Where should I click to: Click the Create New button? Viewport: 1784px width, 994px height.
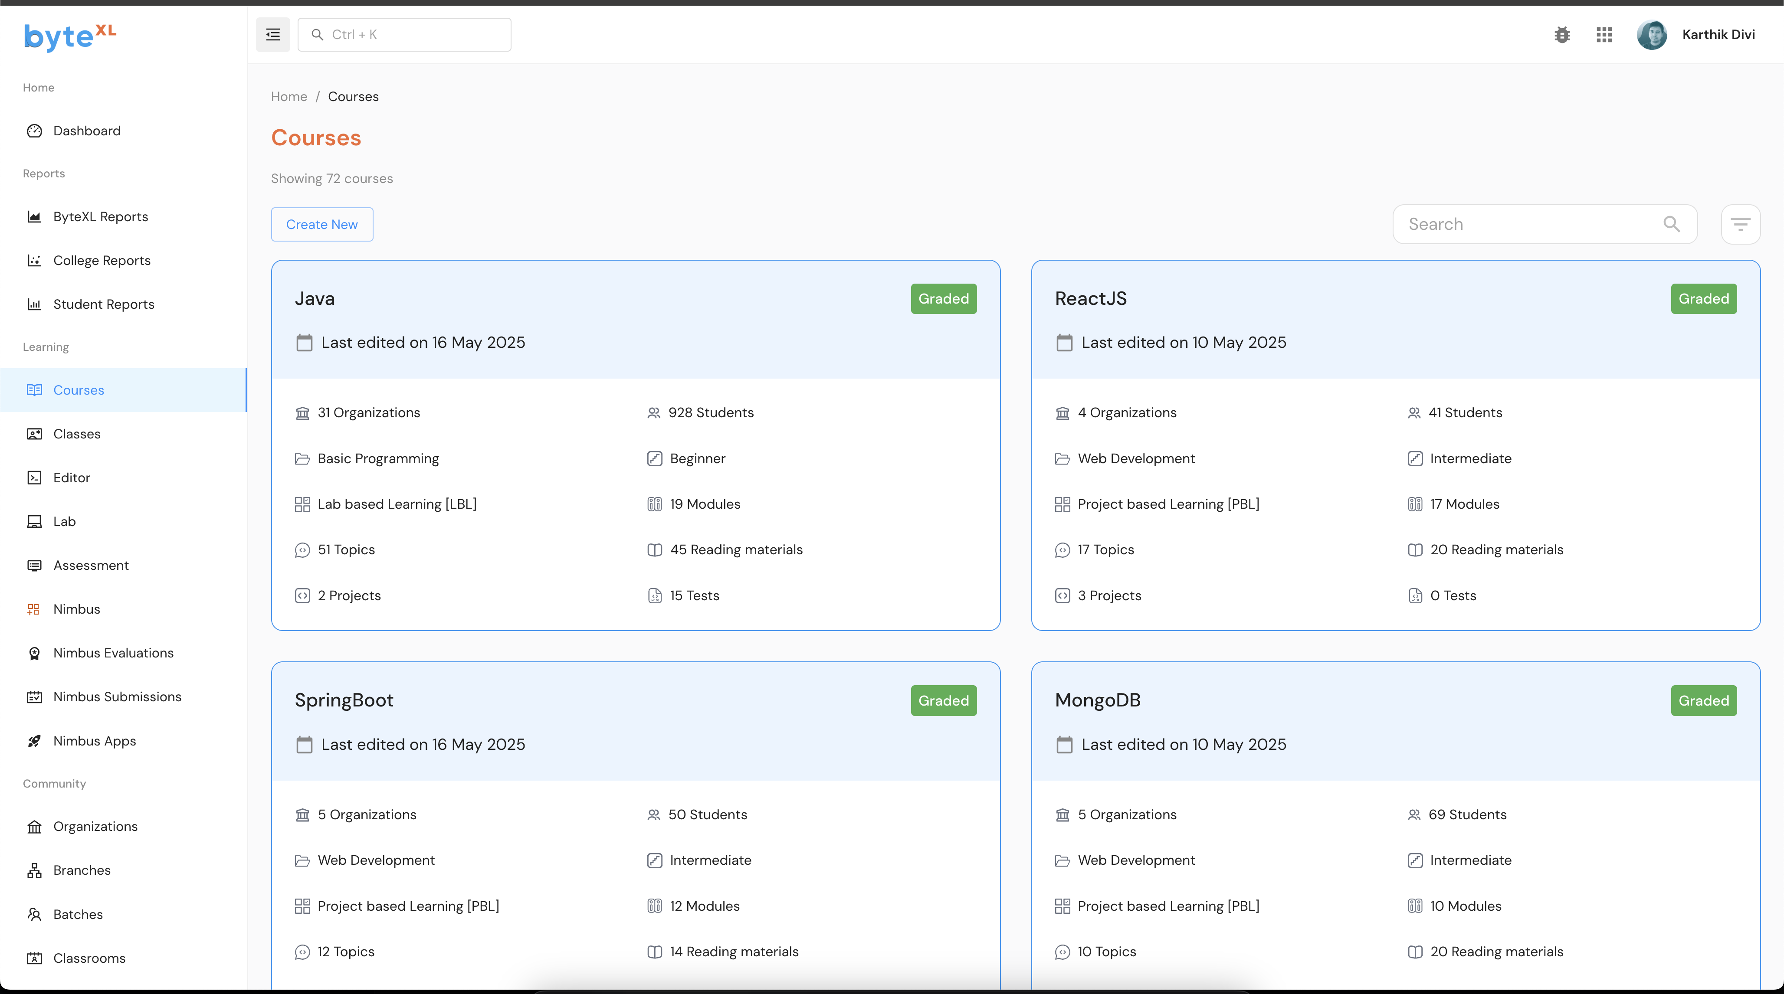tap(322, 224)
